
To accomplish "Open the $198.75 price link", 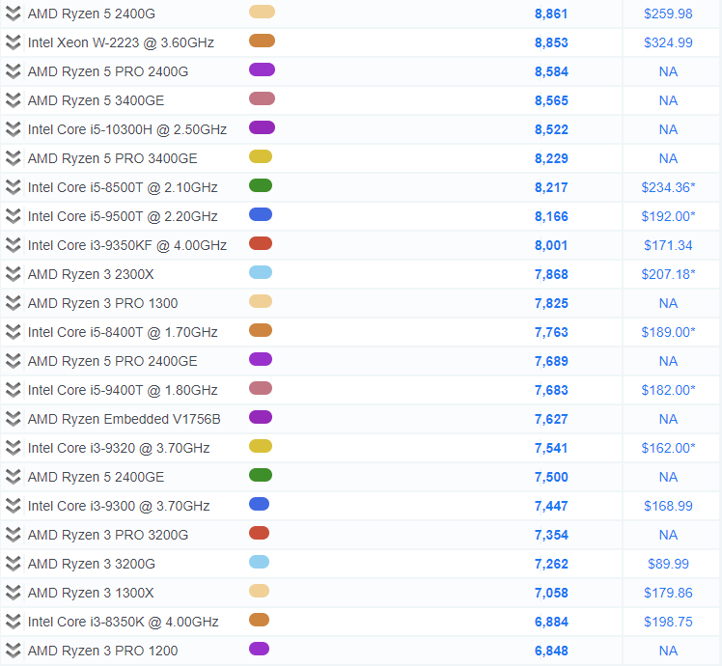I will click(x=668, y=622).
